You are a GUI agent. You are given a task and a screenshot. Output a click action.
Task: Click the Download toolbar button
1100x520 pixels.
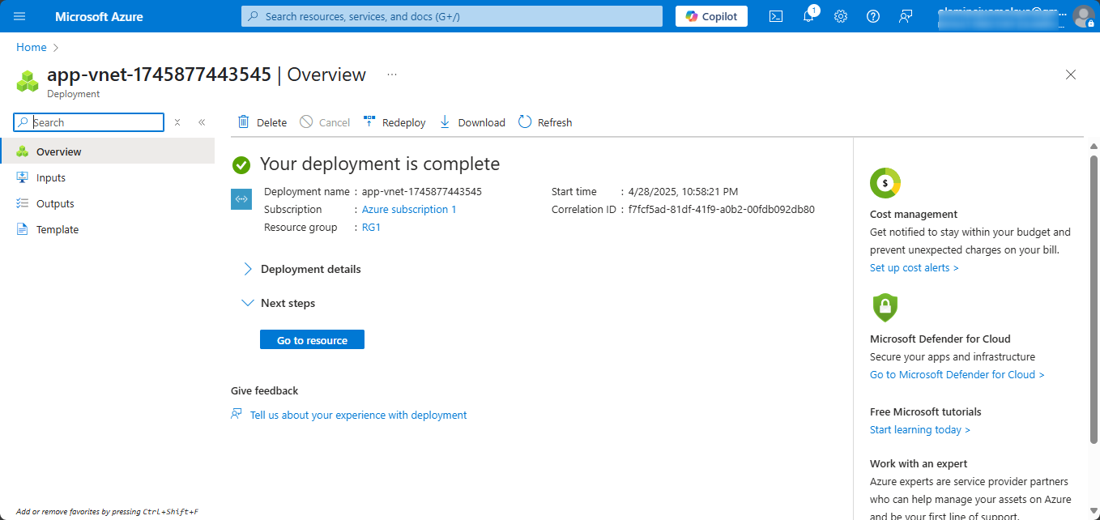click(x=472, y=122)
